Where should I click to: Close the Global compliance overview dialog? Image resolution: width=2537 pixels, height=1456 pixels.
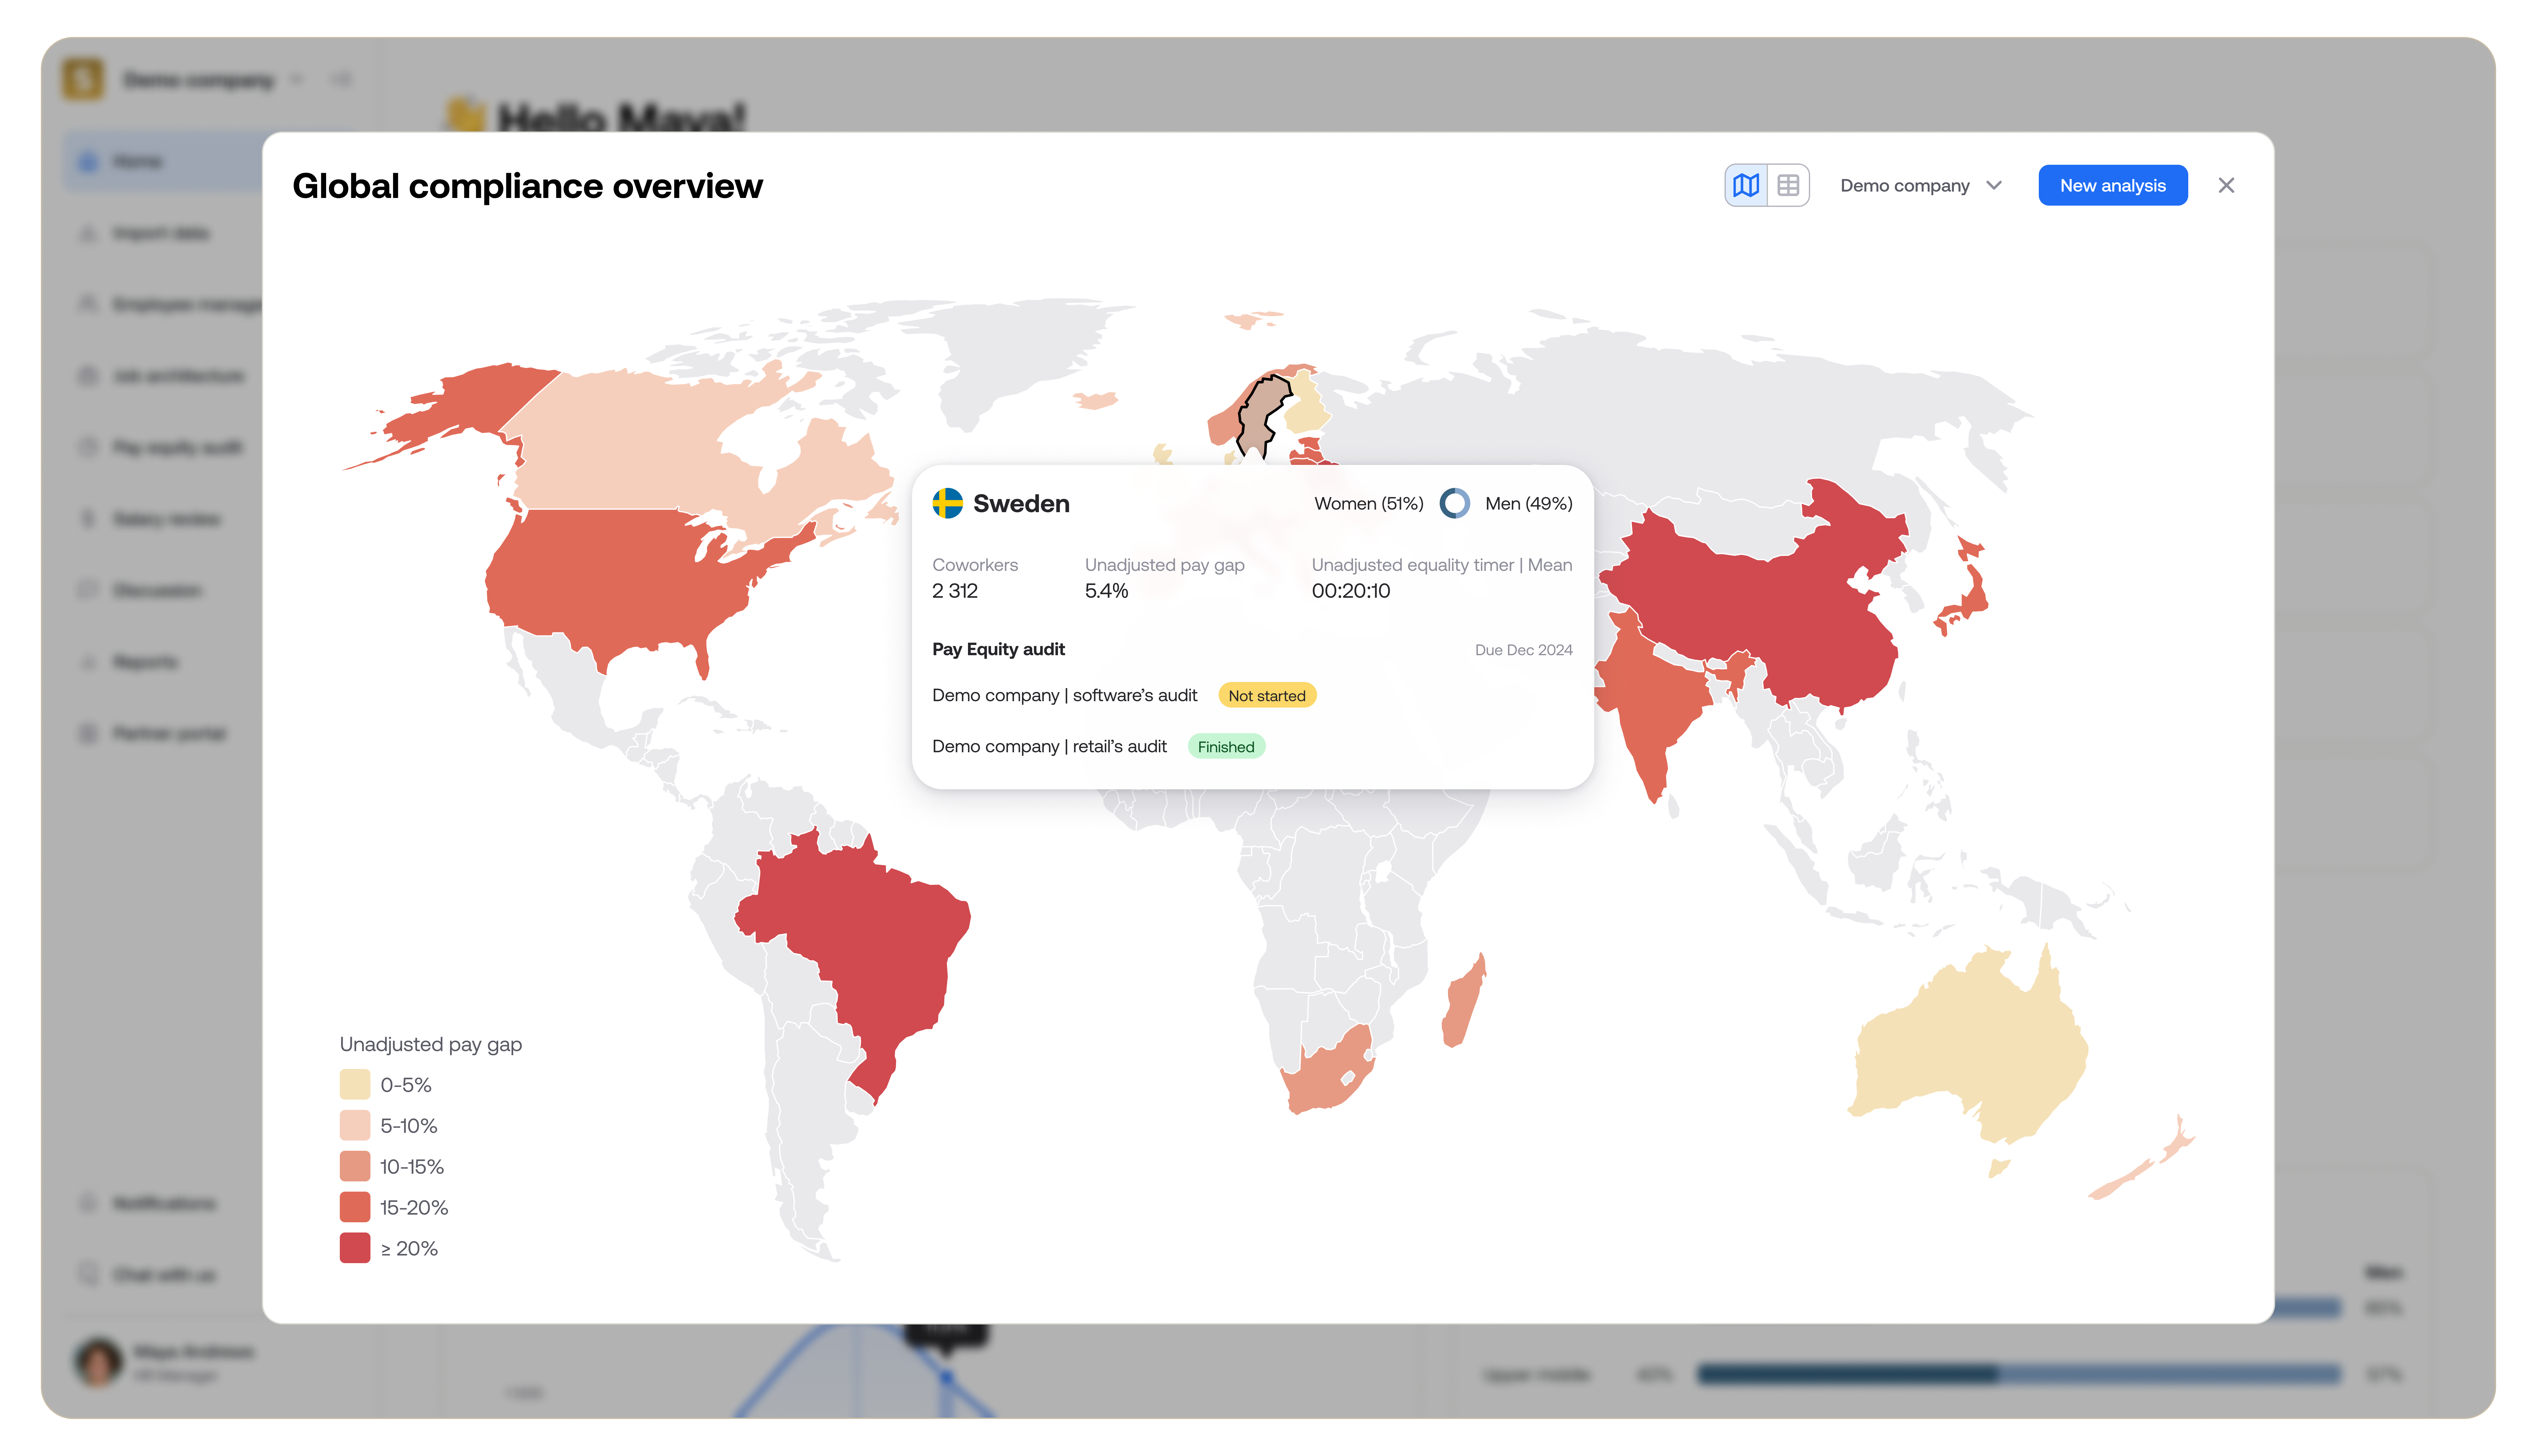click(x=2226, y=186)
